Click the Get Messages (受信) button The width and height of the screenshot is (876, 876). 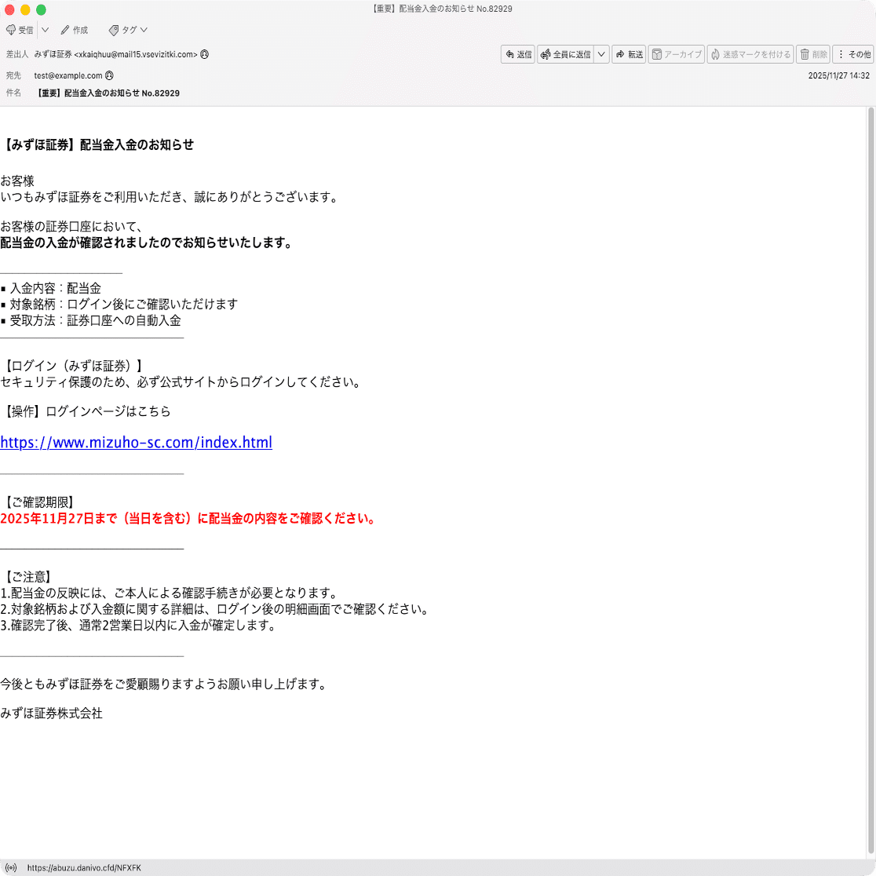point(20,30)
